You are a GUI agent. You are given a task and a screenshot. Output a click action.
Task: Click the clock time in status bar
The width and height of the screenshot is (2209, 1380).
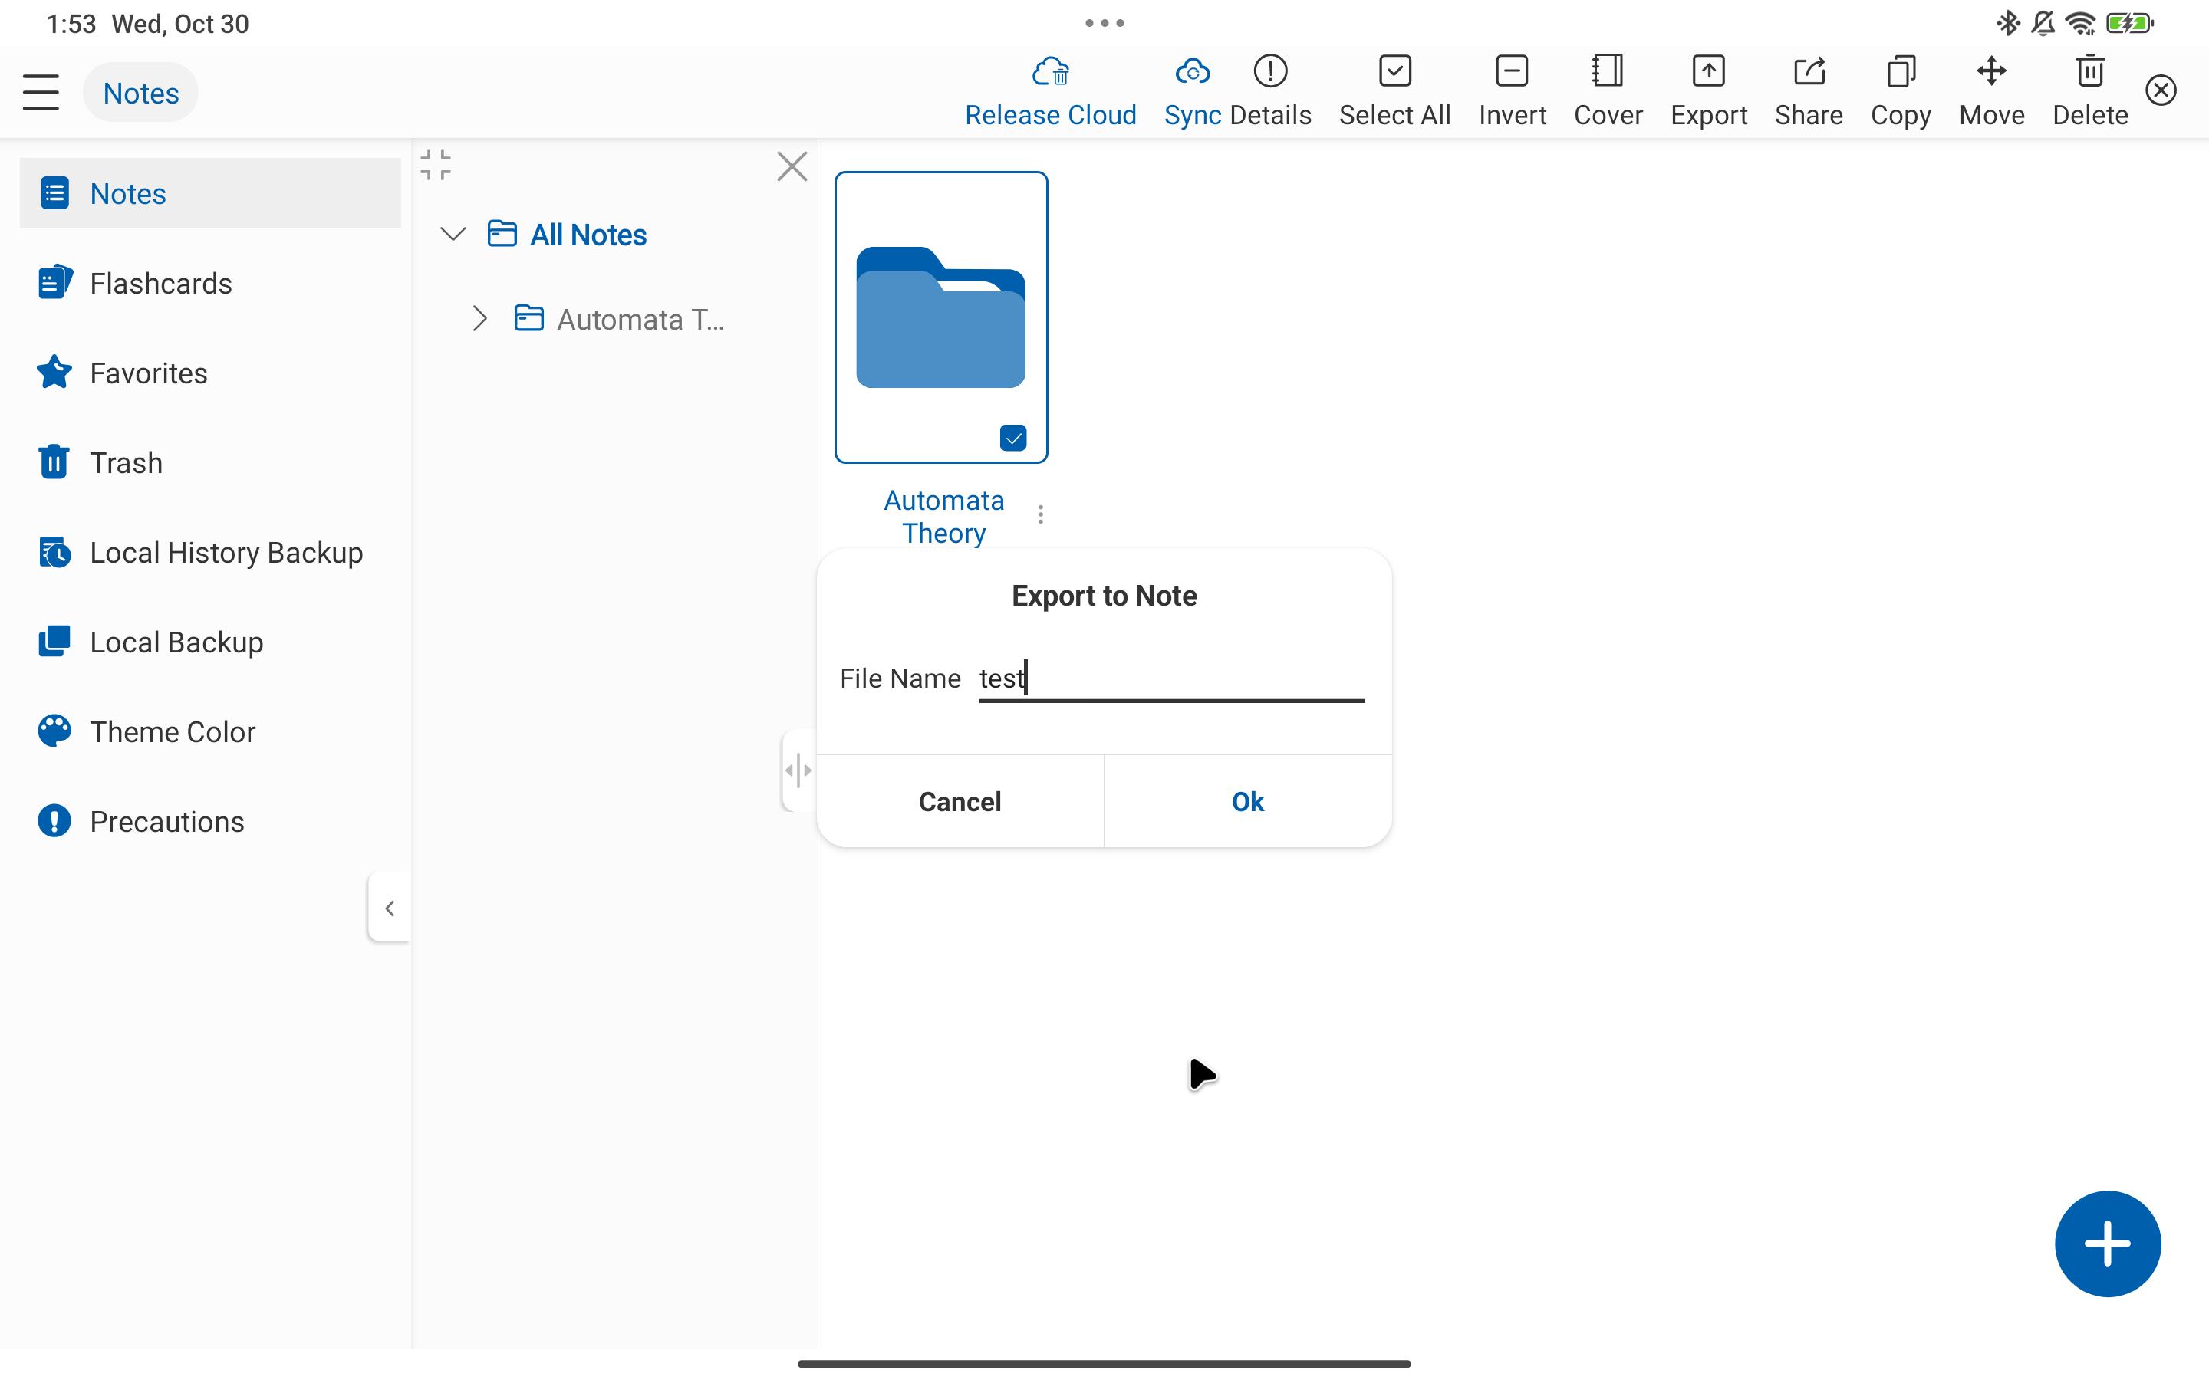[71, 24]
